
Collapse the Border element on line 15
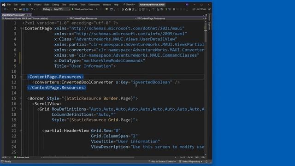pos(21,98)
